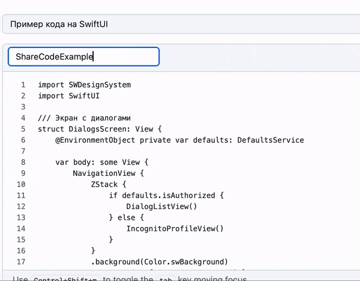This screenshot has width=360, height=281.
Task: Click line number 17 in gutter
Action: (x=22, y=262)
